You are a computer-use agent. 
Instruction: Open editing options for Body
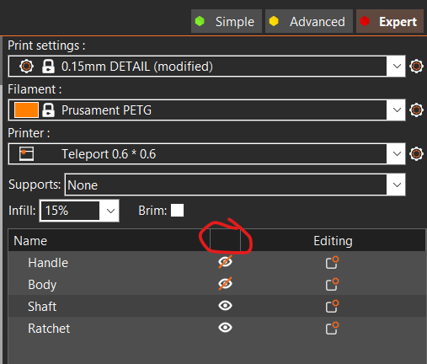tap(332, 284)
